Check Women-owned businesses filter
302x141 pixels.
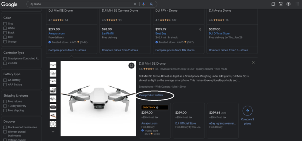click(x=5, y=132)
